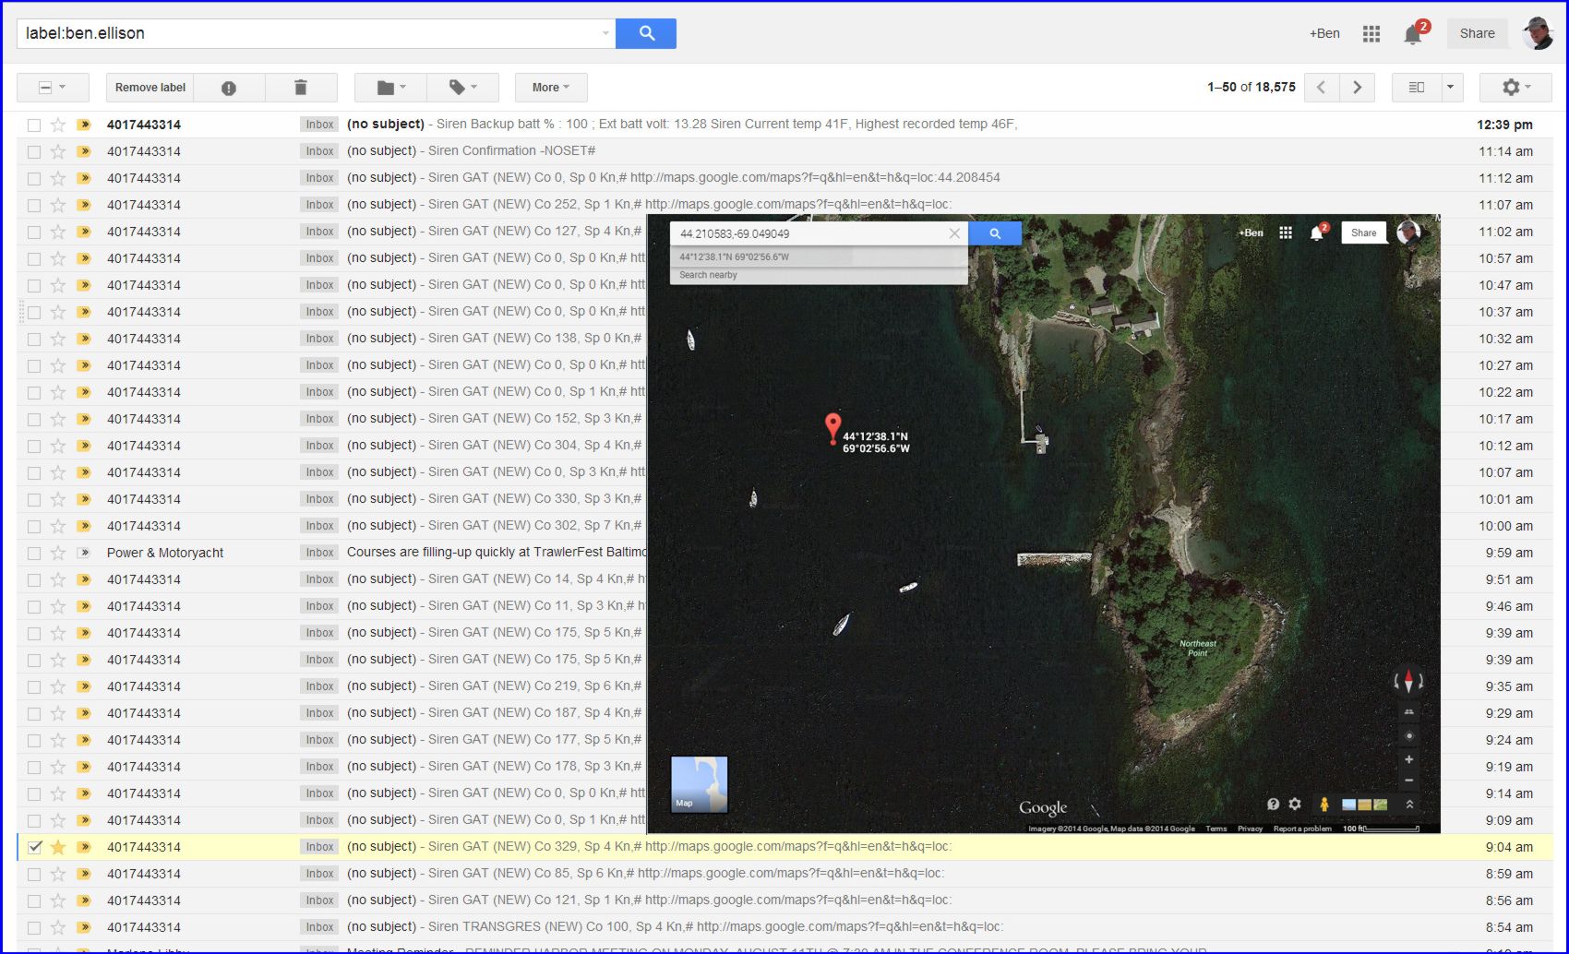Check the box for the 10:00 am message
1569x954 pixels.
point(34,526)
